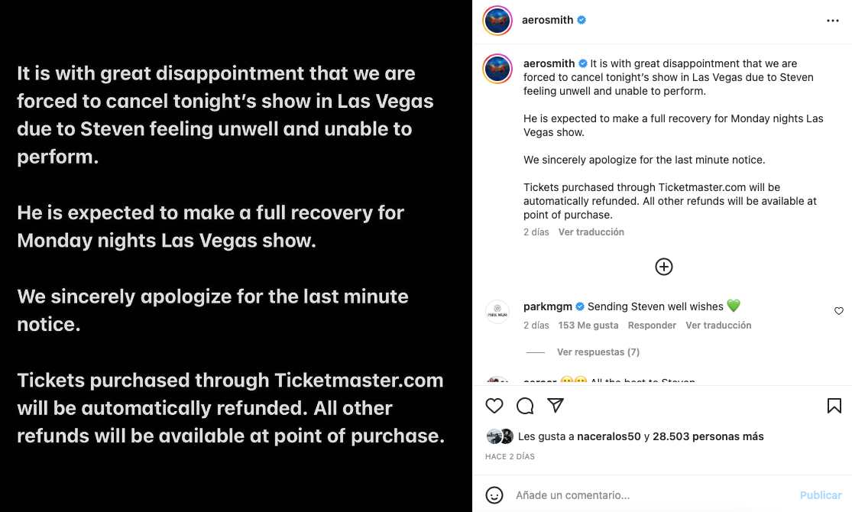Open comments using the speech bubble icon

[x=525, y=406]
